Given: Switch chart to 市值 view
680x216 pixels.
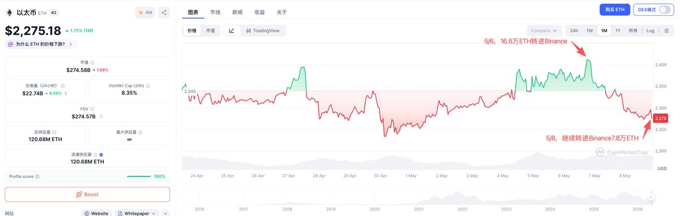Looking at the screenshot, I should (210, 31).
